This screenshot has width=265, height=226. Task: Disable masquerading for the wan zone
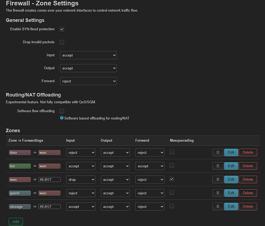[x=172, y=179]
